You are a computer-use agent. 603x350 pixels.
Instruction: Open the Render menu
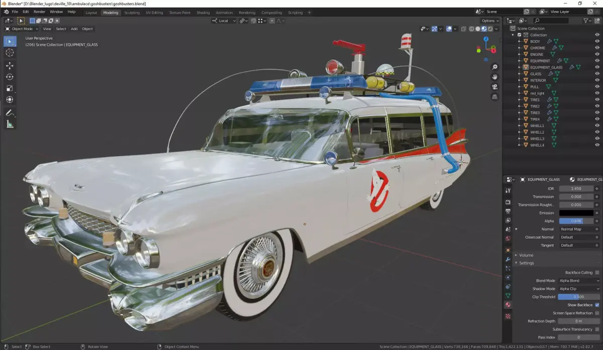(x=39, y=12)
